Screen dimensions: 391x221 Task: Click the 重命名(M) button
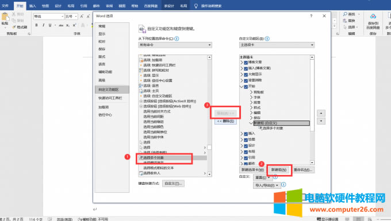coord(302,170)
